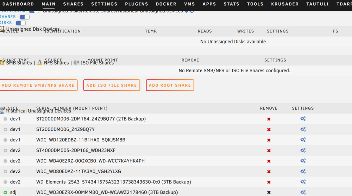Remove WDC_WD80EDAZ-11TA3A0_VGH2YLXG with red X

[x=269, y=172]
